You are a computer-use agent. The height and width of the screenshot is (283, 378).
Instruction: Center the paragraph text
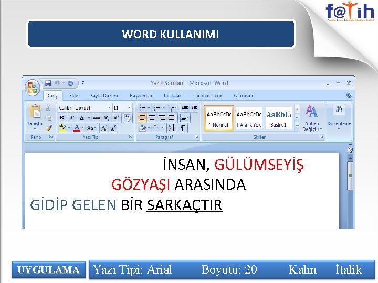pyautogui.click(x=152, y=118)
